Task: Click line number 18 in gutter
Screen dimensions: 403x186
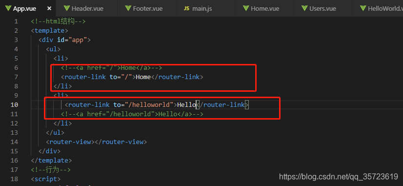Action: coord(15,179)
